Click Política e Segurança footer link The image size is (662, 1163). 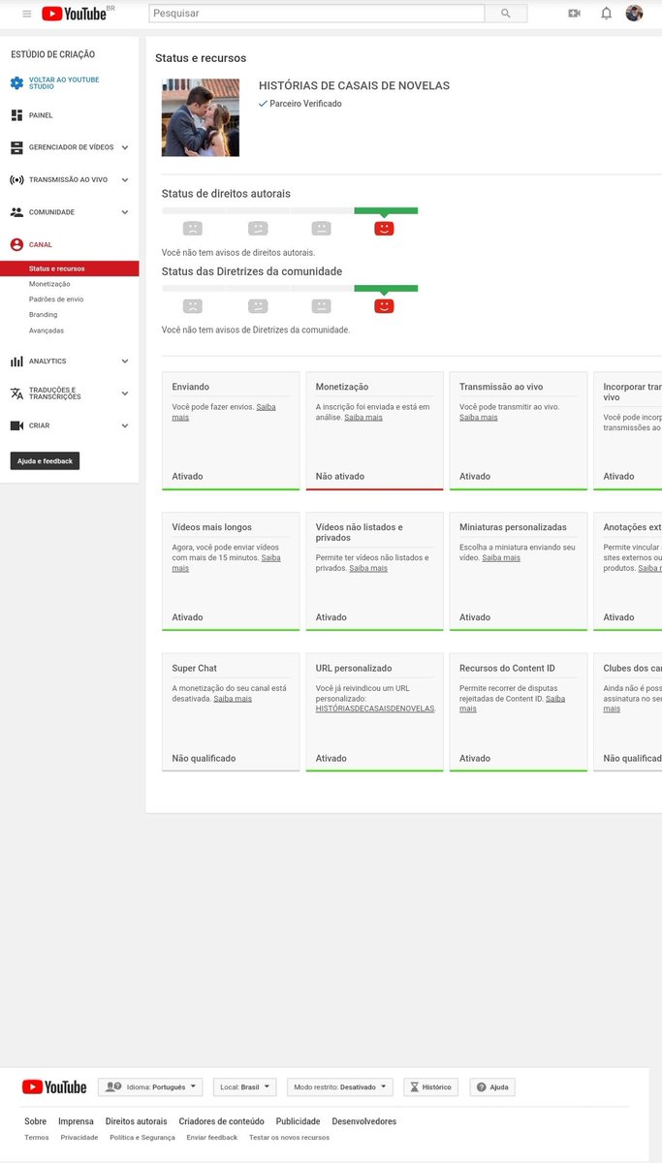142,1138
